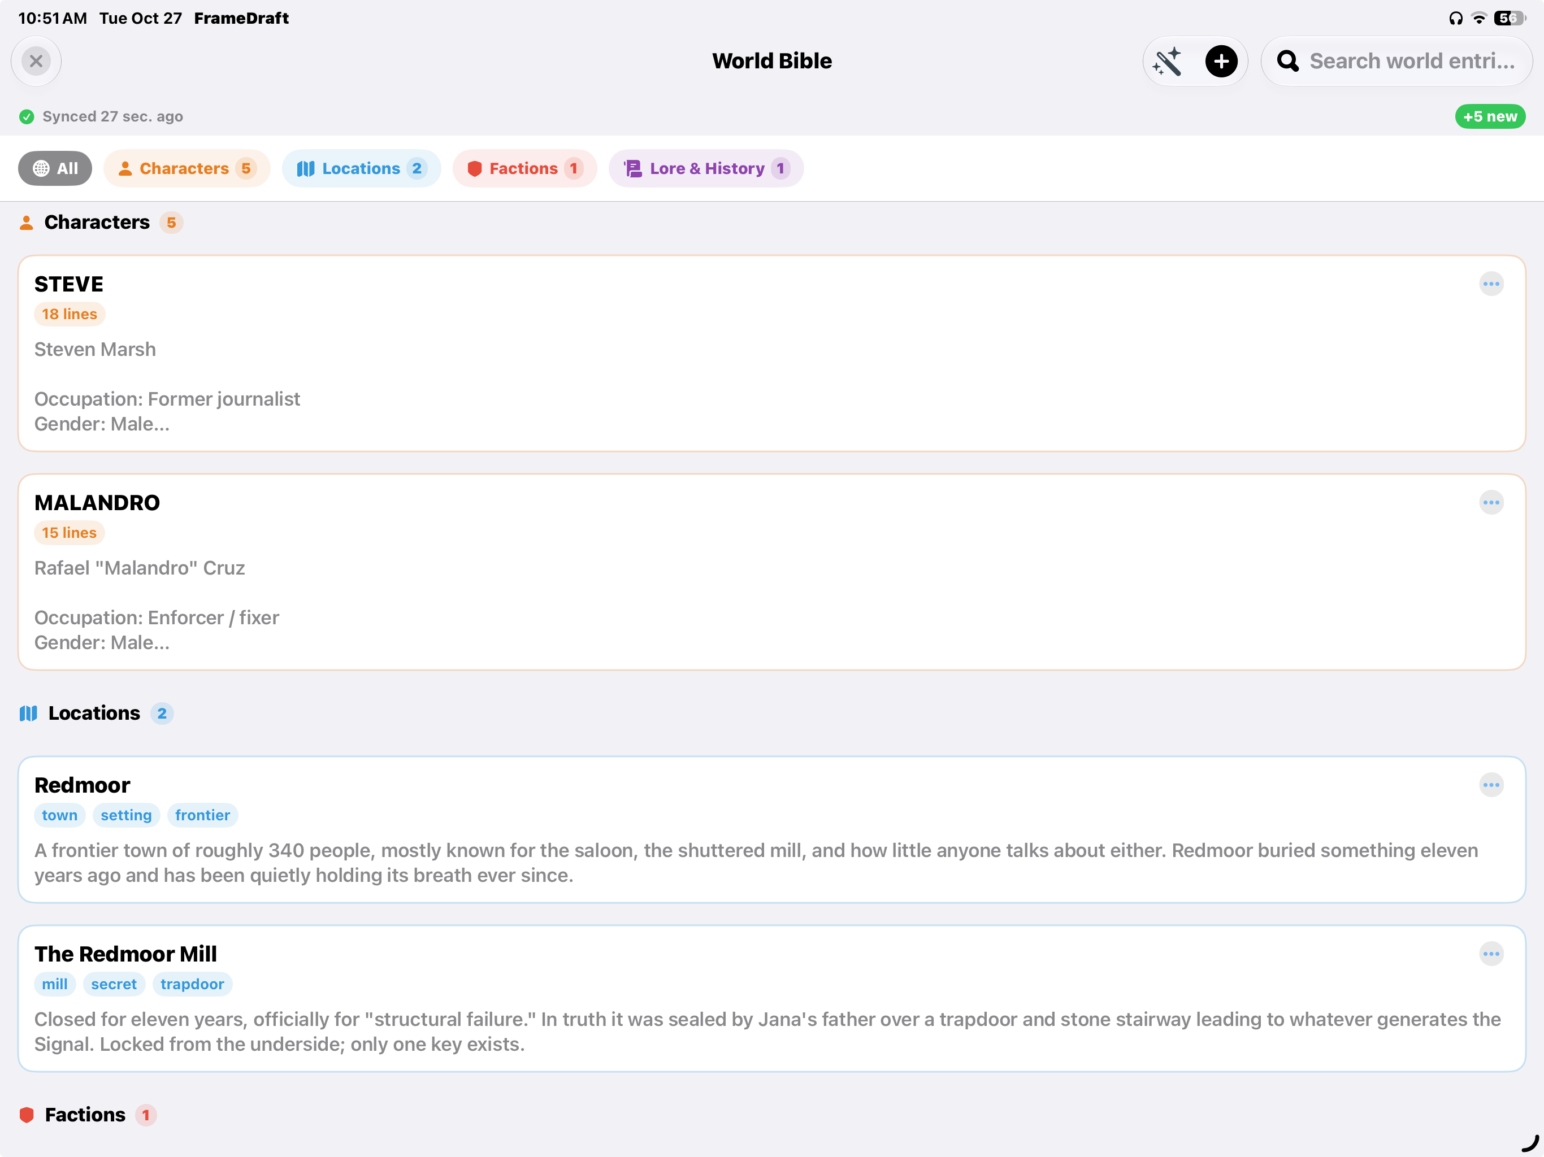Screen dimensions: 1544x1157
Task: Click the Steven Marsh description text
Action: point(95,350)
